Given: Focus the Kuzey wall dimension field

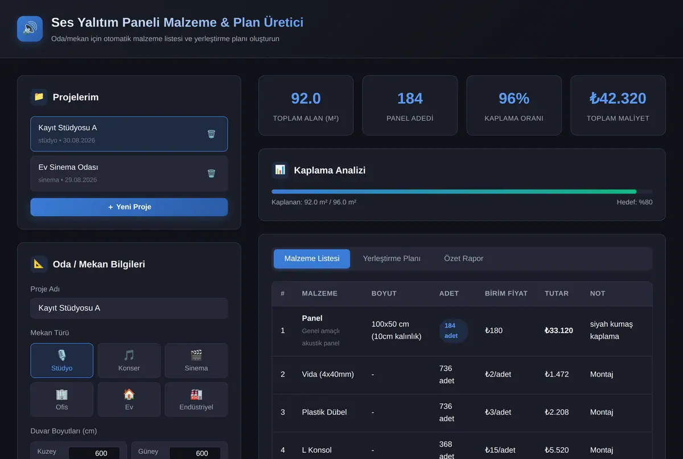Looking at the screenshot, I should [94, 453].
